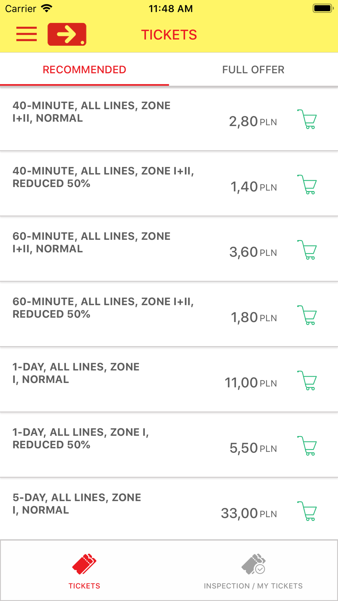This screenshot has height=601, width=338.
Task: Open Inspection / My Tickets bottom tab
Action: tap(254, 571)
